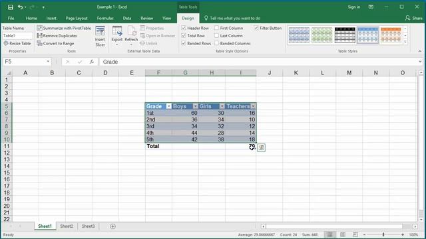Screen dimensions: 426x239
Task: Open Customize Quick Access Toolbar arrow
Action: click(x=43, y=7)
